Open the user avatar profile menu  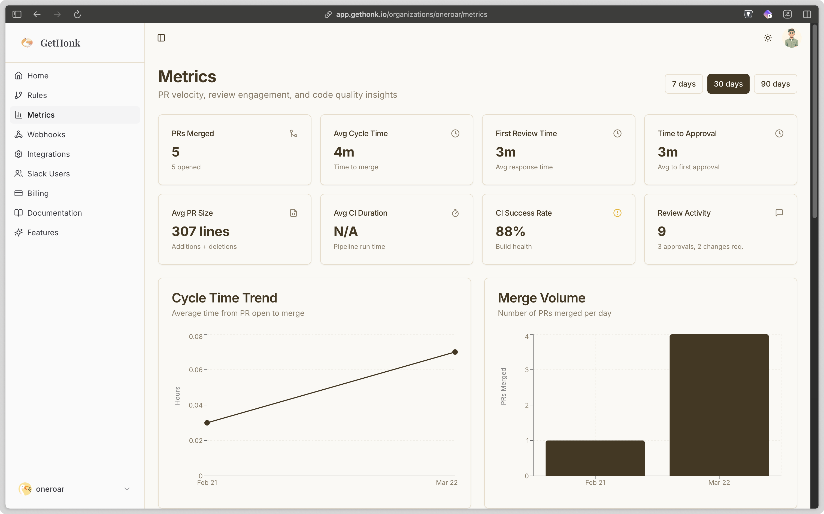791,38
